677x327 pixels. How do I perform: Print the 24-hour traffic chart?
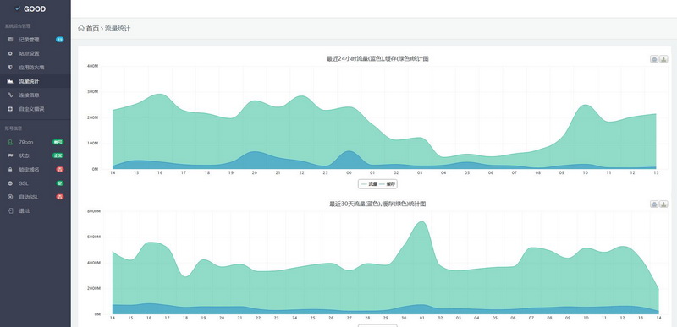pos(654,59)
